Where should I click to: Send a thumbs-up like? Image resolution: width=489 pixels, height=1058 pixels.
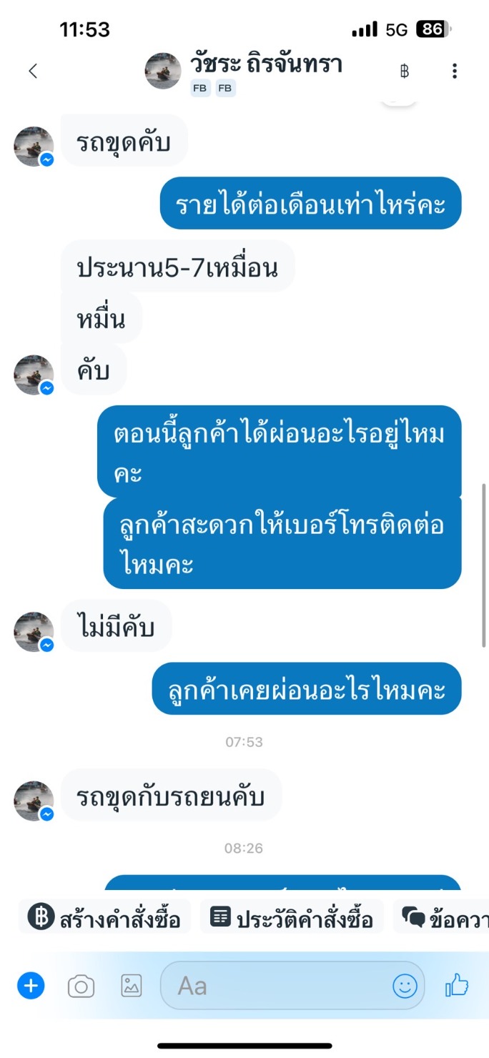(x=457, y=986)
